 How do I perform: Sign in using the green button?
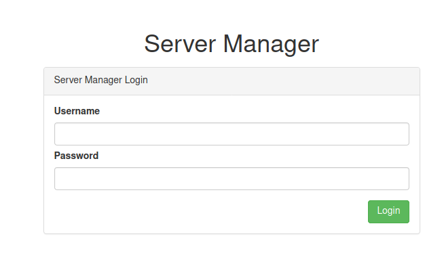388,212
